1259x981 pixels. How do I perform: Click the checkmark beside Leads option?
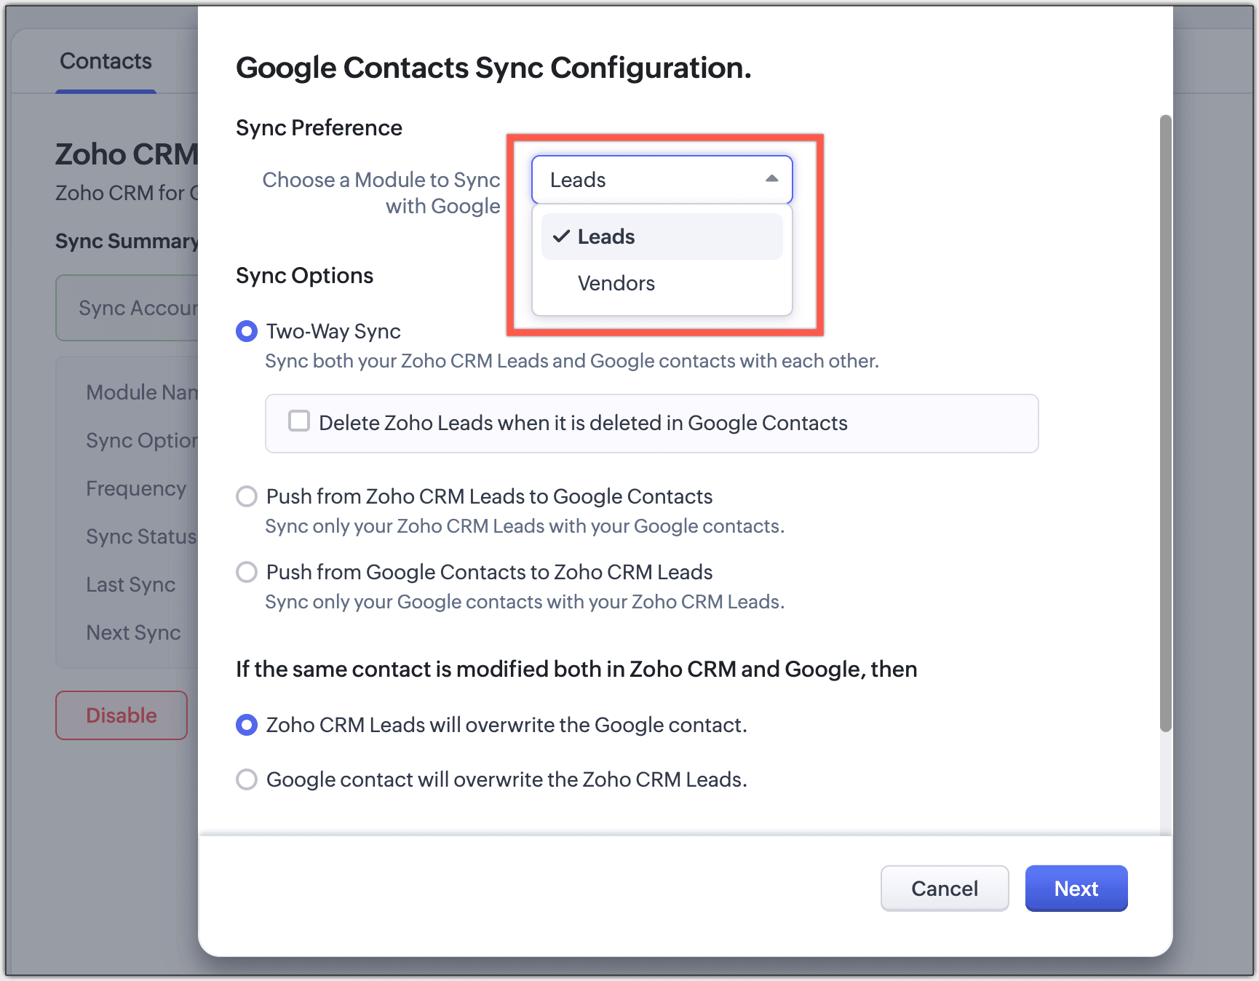[x=561, y=237]
